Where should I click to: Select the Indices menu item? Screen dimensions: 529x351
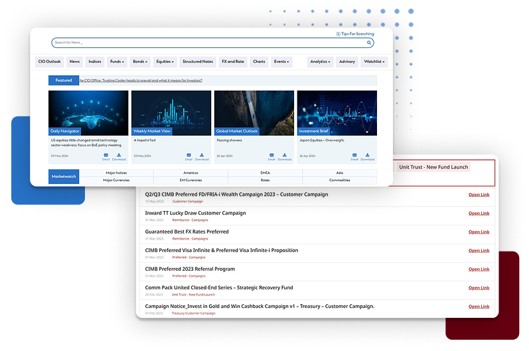[x=95, y=62]
